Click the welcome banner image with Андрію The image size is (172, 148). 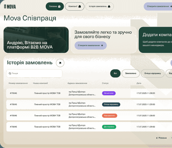(x=36, y=40)
